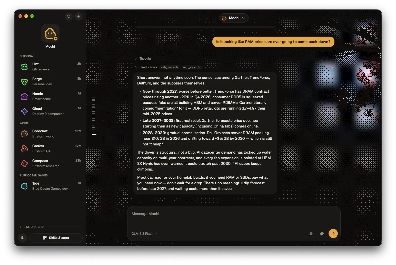The height and width of the screenshot is (265, 396).
Task: Click the Skills & apps grid icon
Action: 45,238
